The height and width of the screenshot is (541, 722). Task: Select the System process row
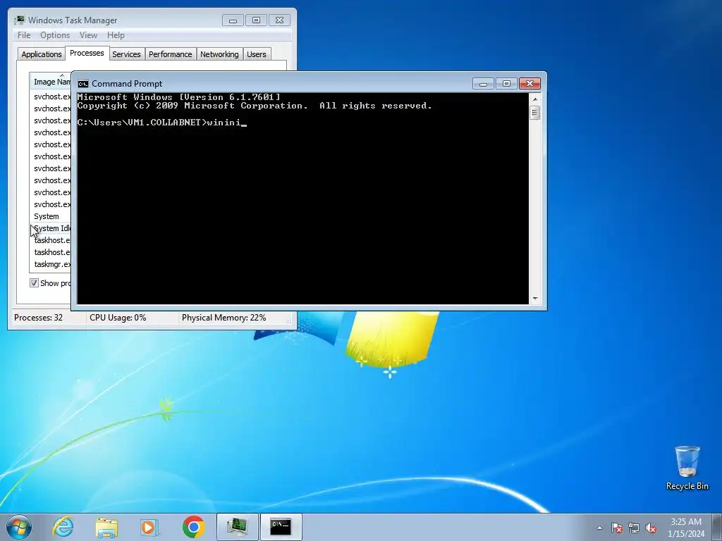(51, 216)
